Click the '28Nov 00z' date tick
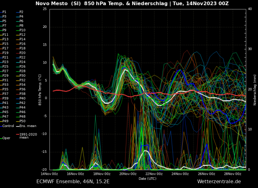The height and width of the screenshot is (188, 258). 233,174
